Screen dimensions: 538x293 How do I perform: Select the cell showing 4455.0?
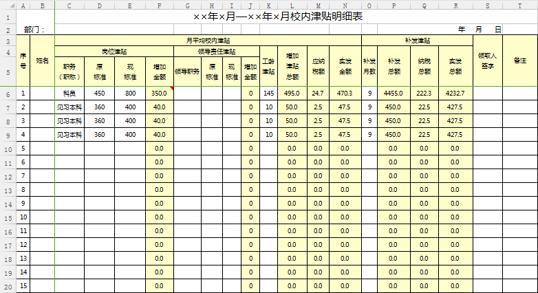tap(393, 93)
